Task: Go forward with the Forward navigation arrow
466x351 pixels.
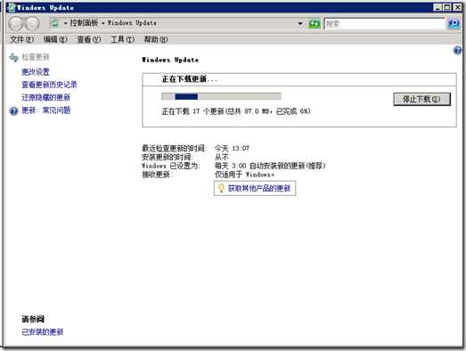Action: coord(32,24)
